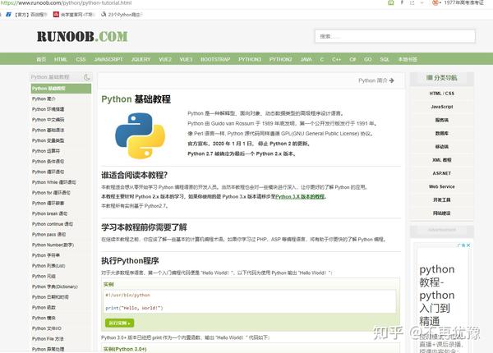Click the green shield icon in address bar
493x353 pixels.
point(390,2)
